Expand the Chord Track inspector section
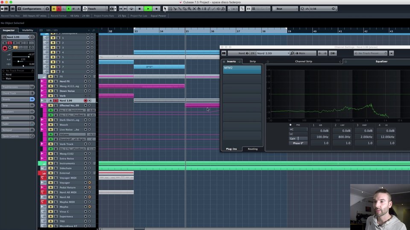Viewport: 410px width, 230px height. pyautogui.click(x=18, y=93)
